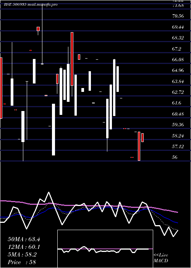Choose the 60.48 price axis value
This screenshot has height=268, width=191.
coord(178,114)
